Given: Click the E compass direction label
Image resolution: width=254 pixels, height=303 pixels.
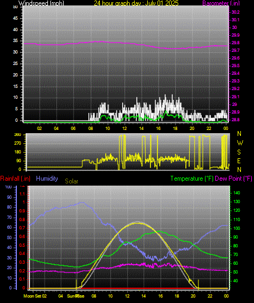Looking at the screenshot, I should click(239, 161).
